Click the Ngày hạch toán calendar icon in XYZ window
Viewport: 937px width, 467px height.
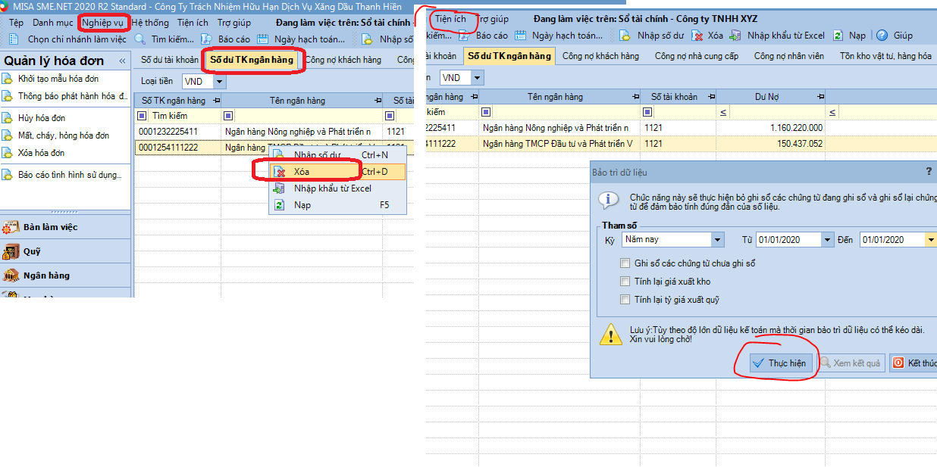[x=521, y=36]
